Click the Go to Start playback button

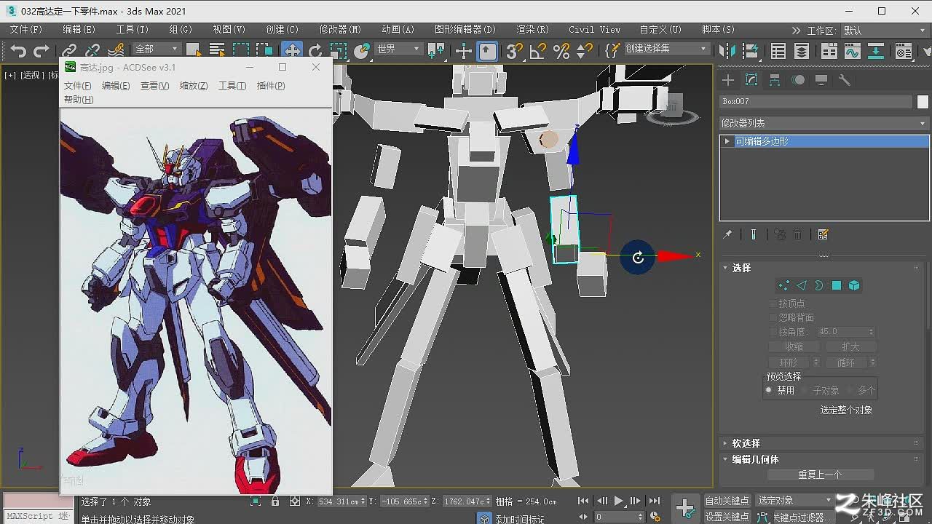pos(583,501)
